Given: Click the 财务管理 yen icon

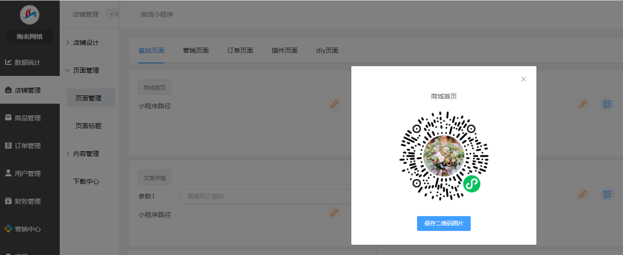Looking at the screenshot, I should (8, 201).
